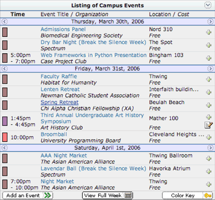Viewport: 215px width, 200px height.
Task: Click Event Title / Organization header
Action: [x=74, y=14]
